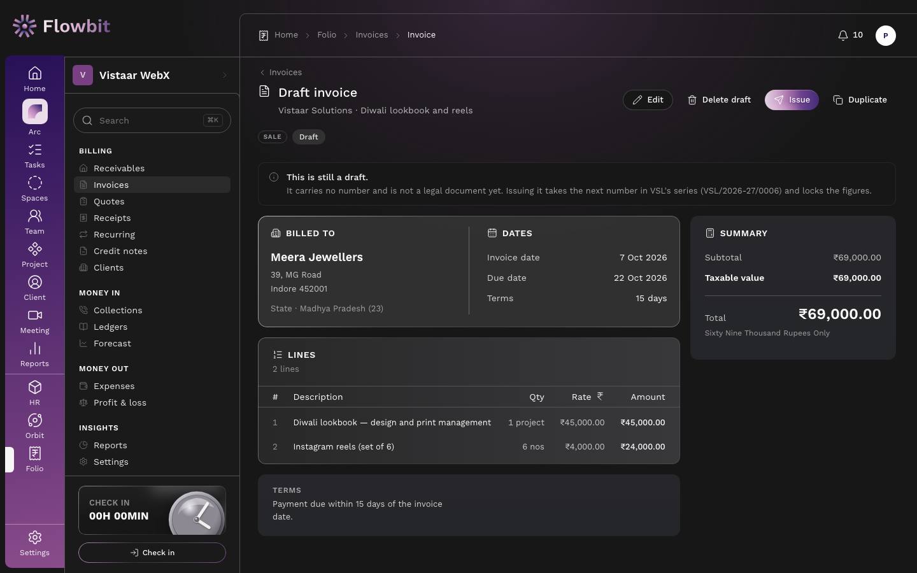
Task: Open Tasks in the purple rail
Action: coord(35,156)
